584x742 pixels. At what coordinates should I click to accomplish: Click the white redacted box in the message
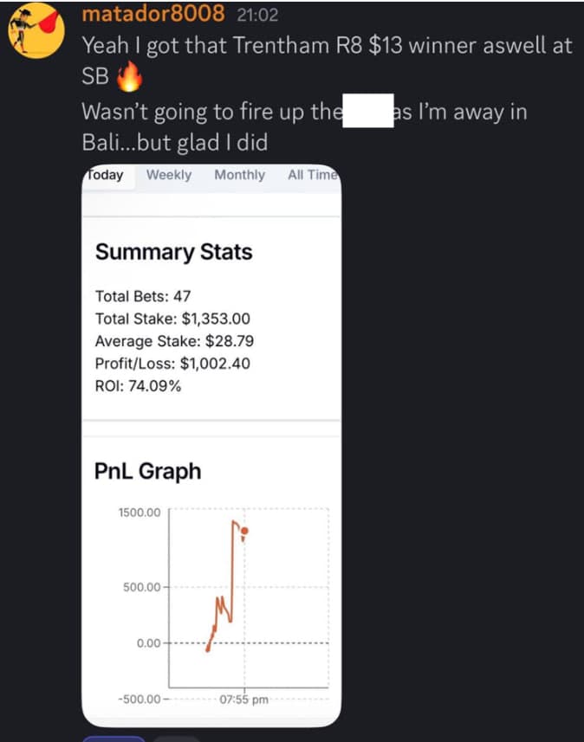pyautogui.click(x=369, y=113)
